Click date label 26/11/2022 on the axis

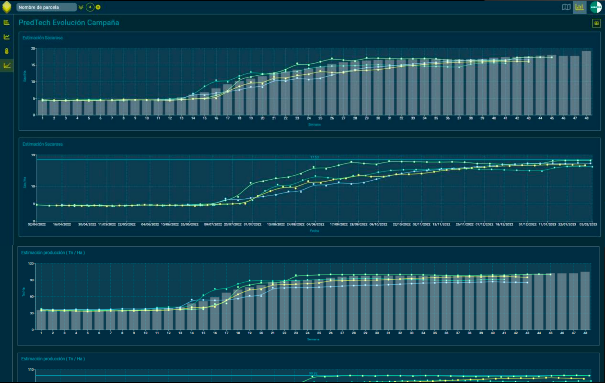pos(465,224)
